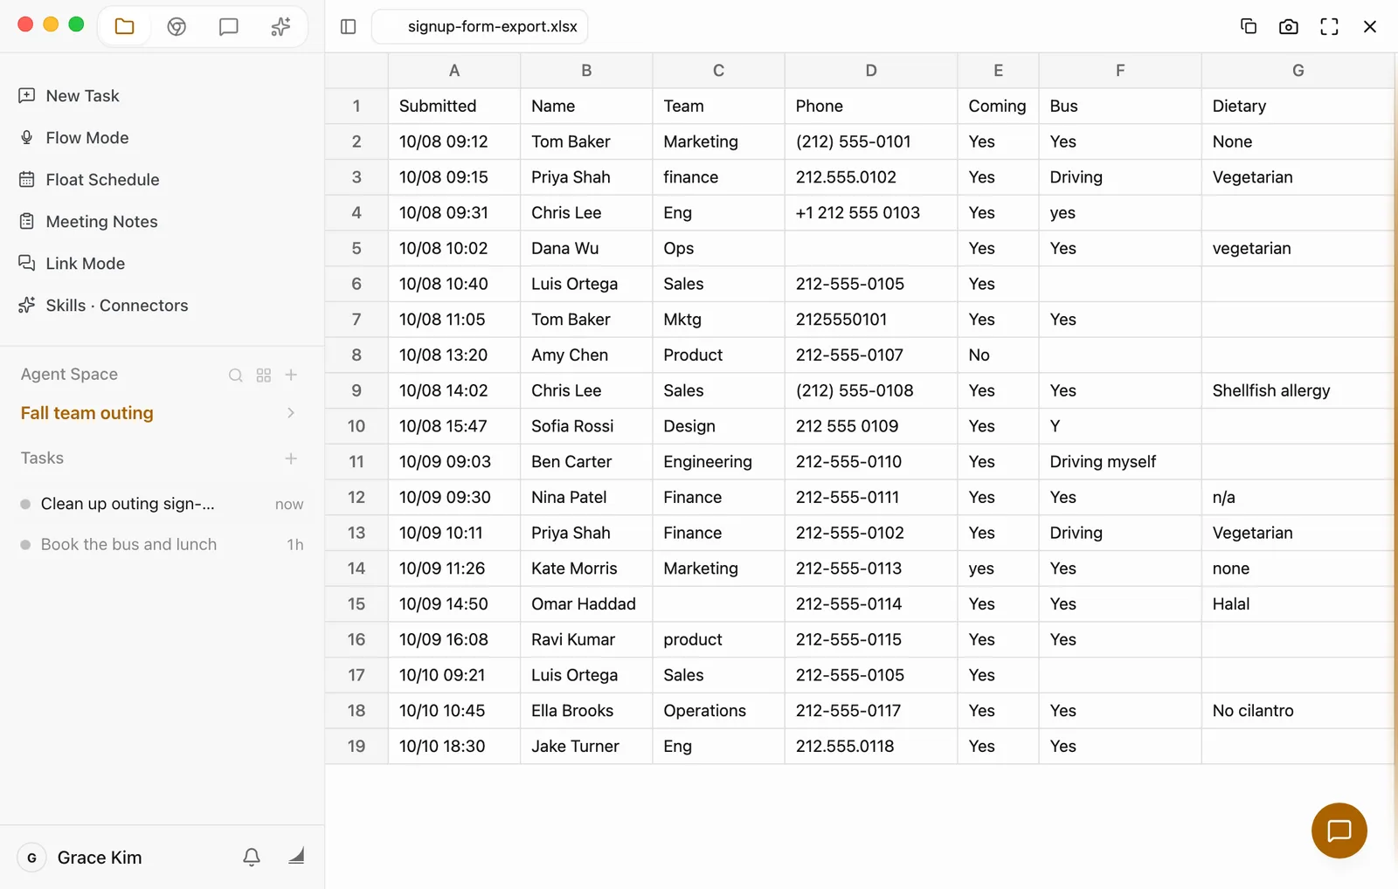Open notifications bell
Viewport: 1398px width, 889px height.
pyautogui.click(x=252, y=857)
